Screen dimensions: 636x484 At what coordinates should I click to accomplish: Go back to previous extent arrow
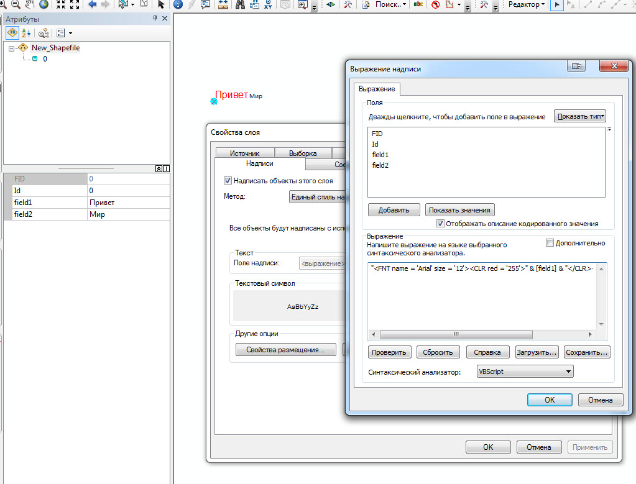tap(92, 4)
